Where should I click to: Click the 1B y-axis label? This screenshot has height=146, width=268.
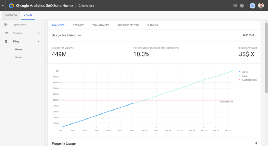point(57,71)
